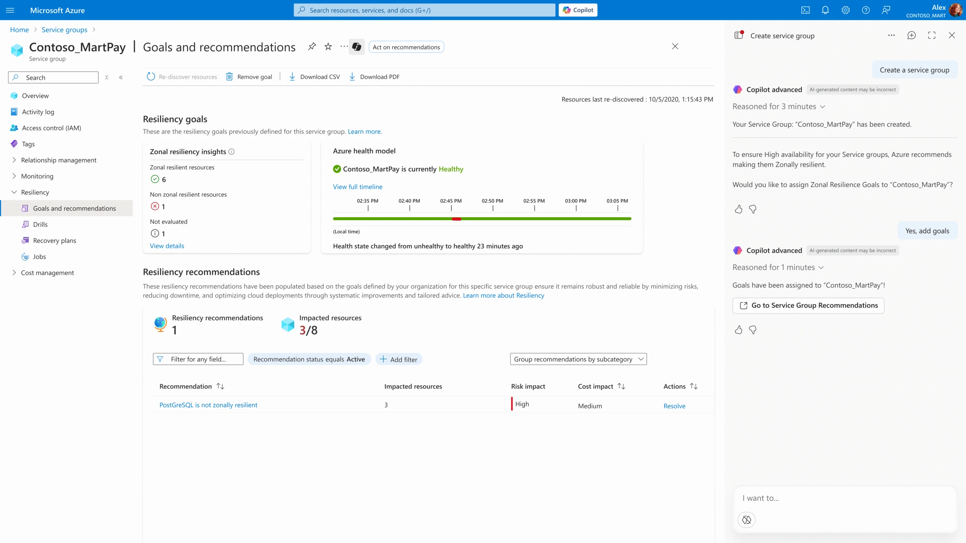Screen dimensions: 966x543
Task: Click Act on recommendations button
Action: tap(406, 47)
